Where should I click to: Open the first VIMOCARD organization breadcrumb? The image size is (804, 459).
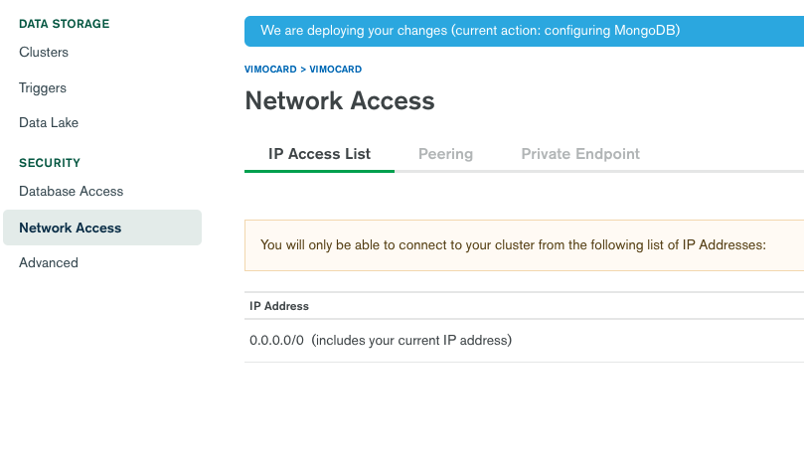(269, 70)
